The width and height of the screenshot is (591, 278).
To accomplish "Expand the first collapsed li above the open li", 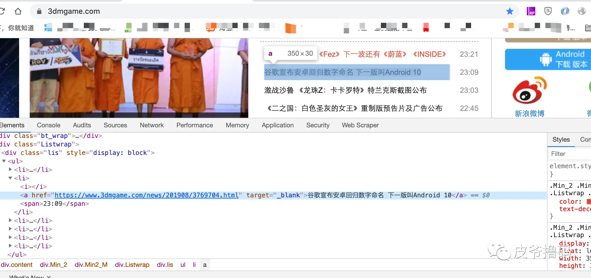I will pyautogui.click(x=10, y=169).
